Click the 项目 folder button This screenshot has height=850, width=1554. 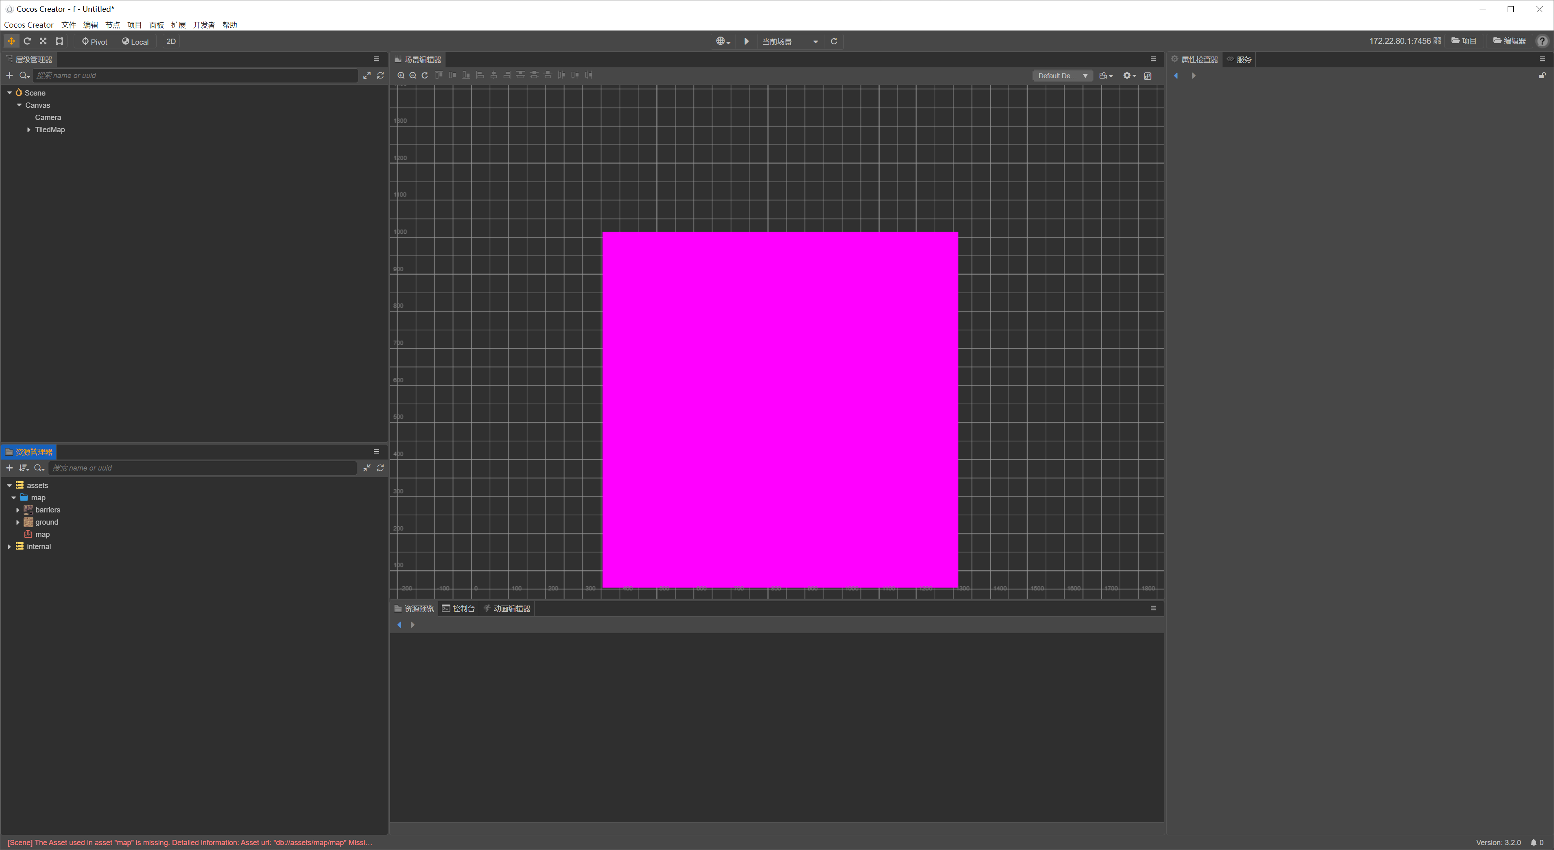point(1464,41)
